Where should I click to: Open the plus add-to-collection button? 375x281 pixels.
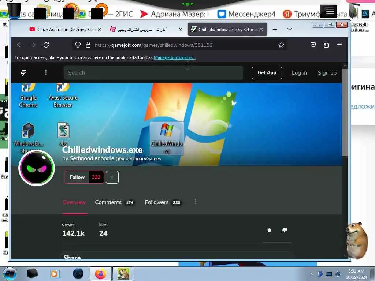(112, 177)
